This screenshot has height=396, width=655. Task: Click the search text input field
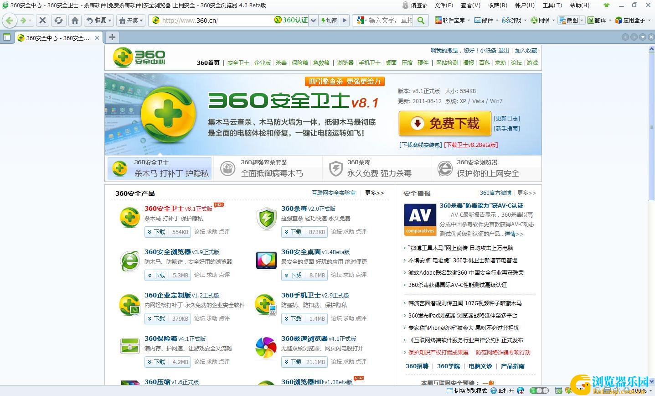tap(390, 21)
